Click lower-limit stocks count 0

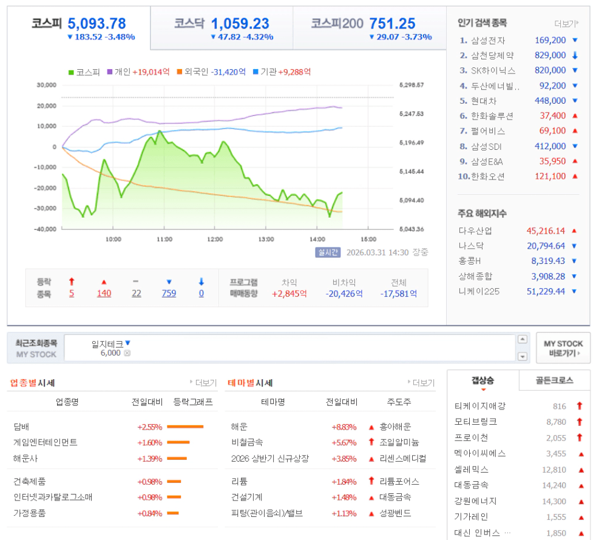pos(201,294)
